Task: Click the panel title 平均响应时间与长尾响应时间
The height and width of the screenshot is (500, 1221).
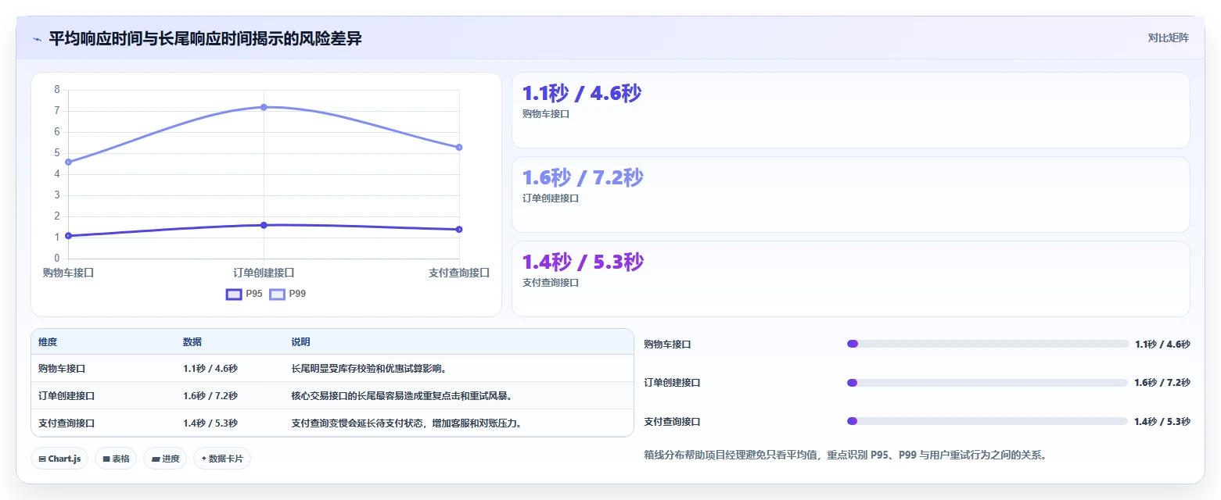Action: (x=205, y=39)
